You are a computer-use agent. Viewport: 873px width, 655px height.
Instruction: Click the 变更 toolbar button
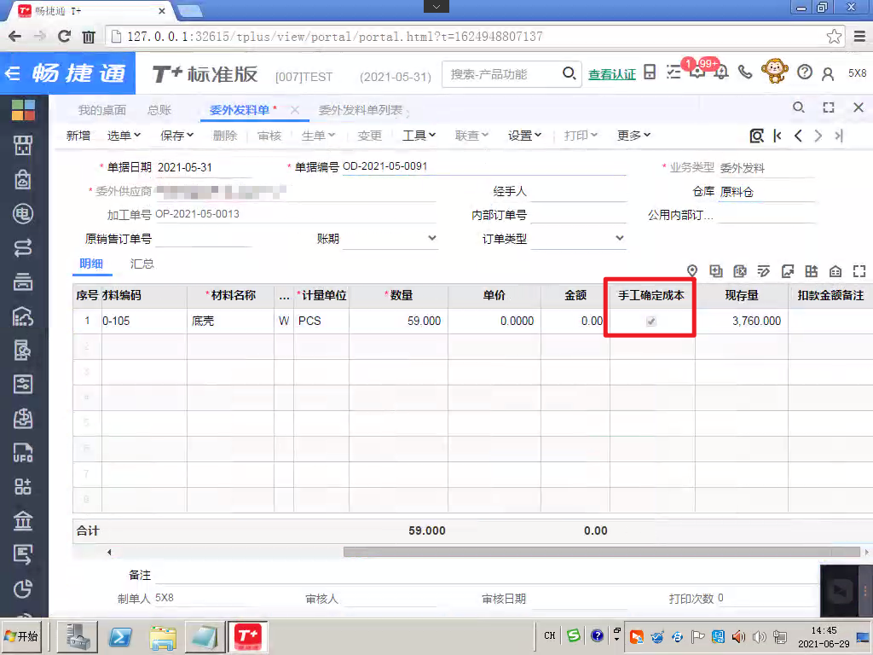click(370, 136)
